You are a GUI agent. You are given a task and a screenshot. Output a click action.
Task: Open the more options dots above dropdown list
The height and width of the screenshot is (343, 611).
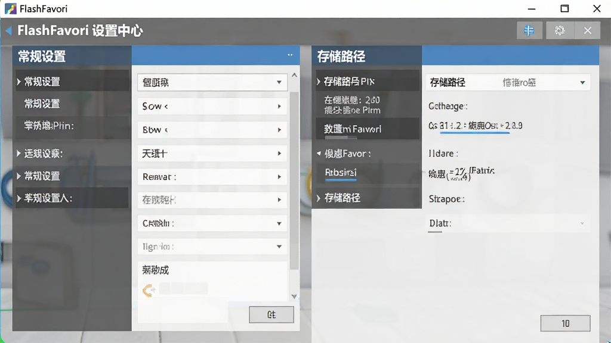coord(290,55)
